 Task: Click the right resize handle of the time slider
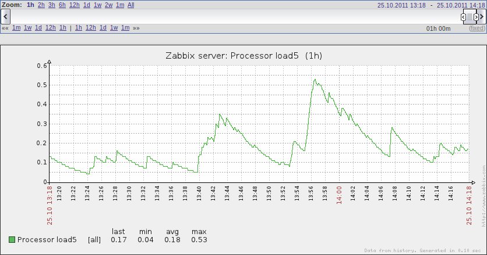(476, 17)
